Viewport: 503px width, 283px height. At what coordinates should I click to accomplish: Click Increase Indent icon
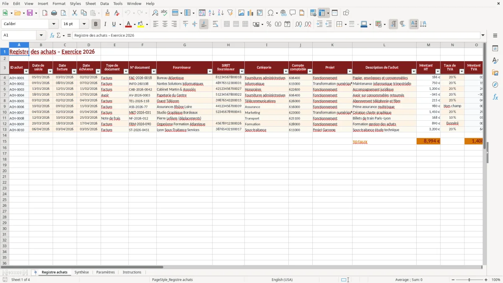[319, 24]
